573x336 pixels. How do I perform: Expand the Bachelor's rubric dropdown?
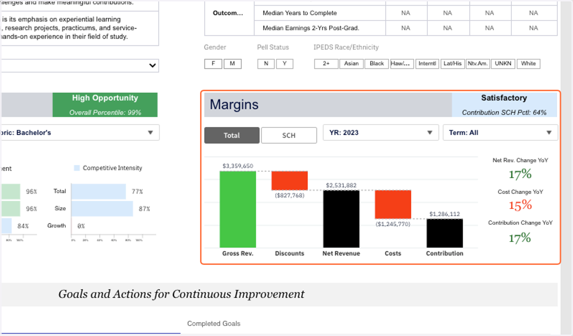pos(80,133)
